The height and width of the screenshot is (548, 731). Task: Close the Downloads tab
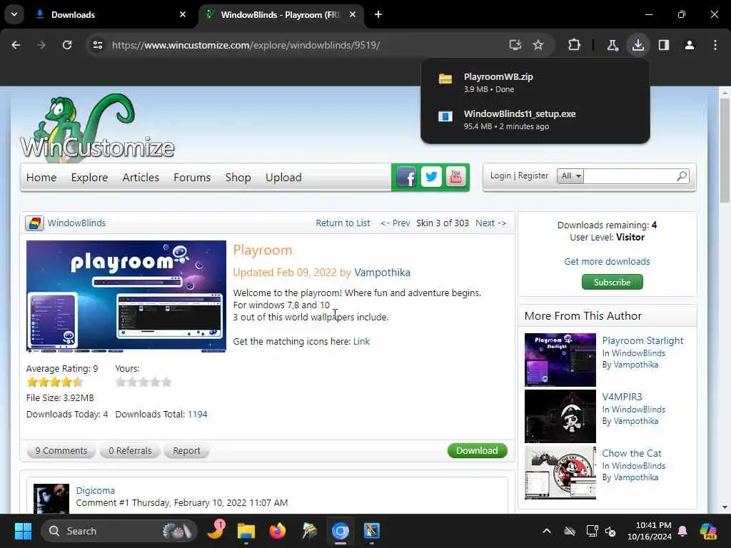click(183, 14)
